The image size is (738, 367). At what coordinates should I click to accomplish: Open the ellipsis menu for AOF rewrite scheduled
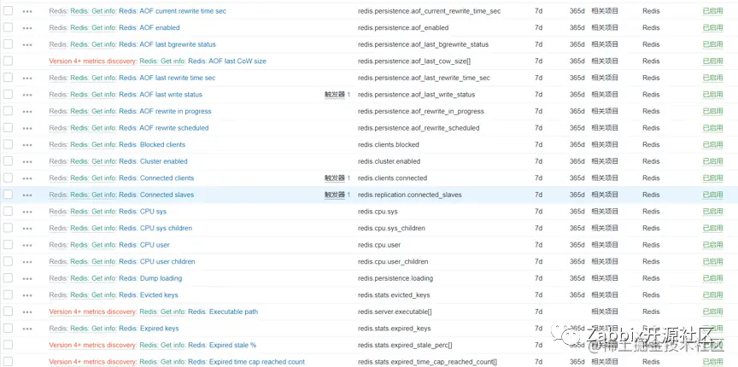27,128
